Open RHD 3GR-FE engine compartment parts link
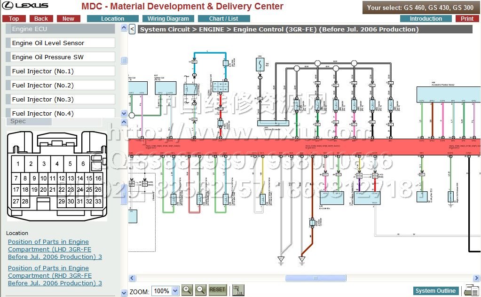The height and width of the screenshot is (297, 481). point(55,276)
